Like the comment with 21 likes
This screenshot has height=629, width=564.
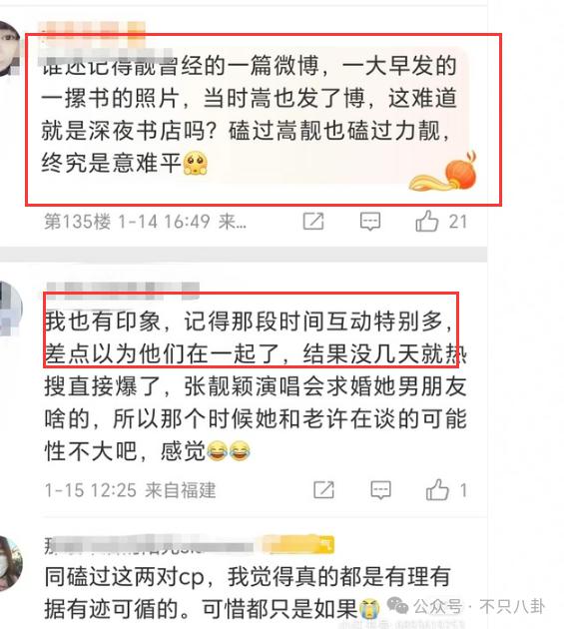pyautogui.click(x=426, y=221)
